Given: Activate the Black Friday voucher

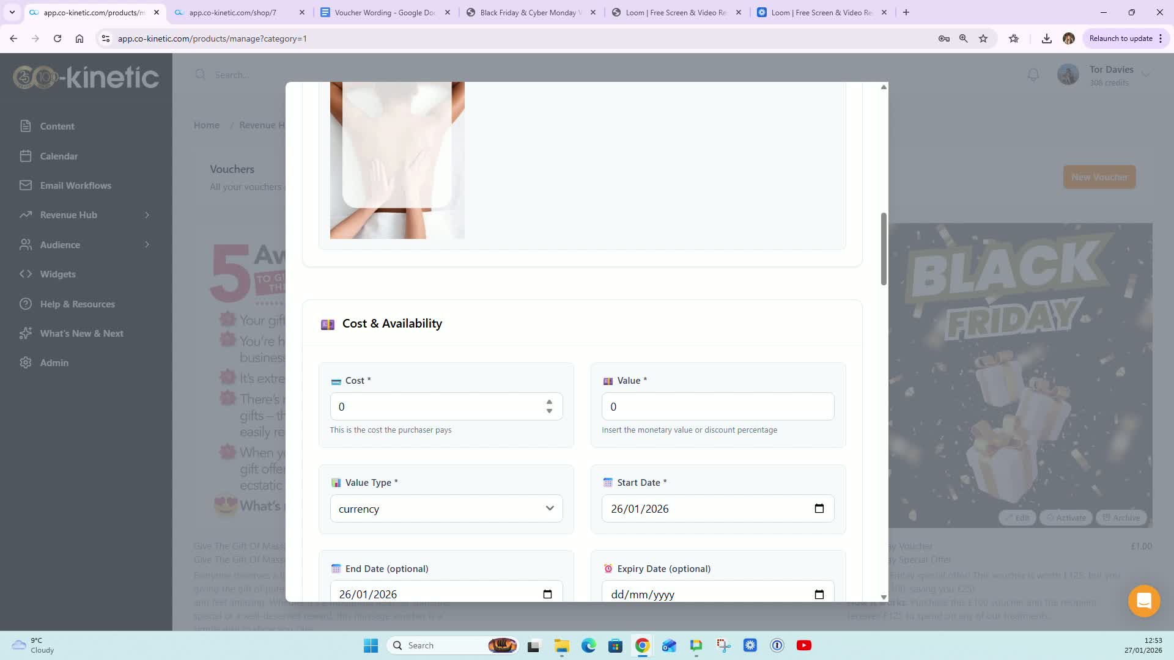Looking at the screenshot, I should click(1066, 518).
